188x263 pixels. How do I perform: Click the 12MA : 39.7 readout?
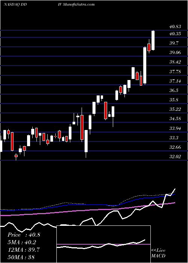point(24,250)
